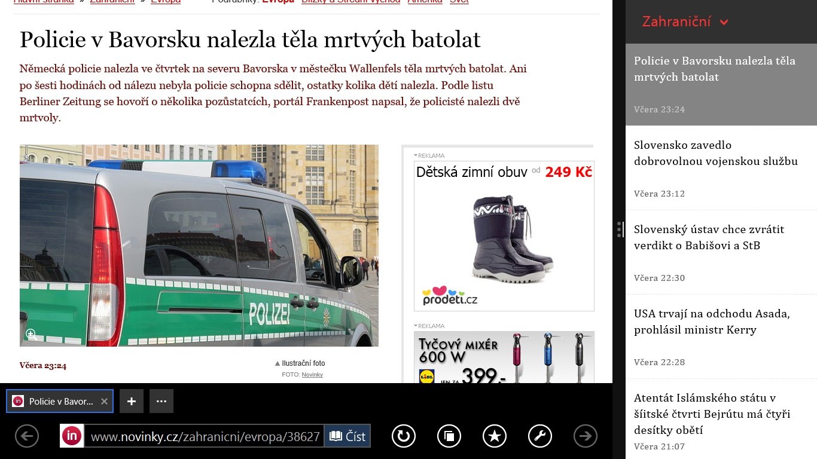Screen dimensions: 817x459
Task: Click the 'Včera 22:28' timestamp in the sidebar
Action: pos(660,362)
